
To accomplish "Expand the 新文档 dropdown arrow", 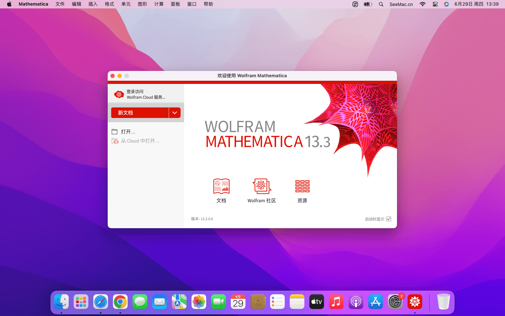I will click(x=175, y=113).
